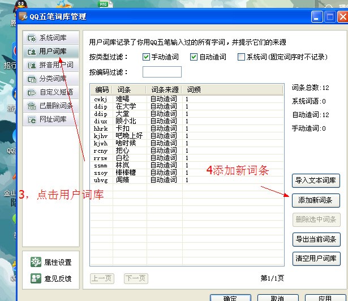Click the 自动造词:12 statistic
The height and width of the screenshot is (301, 348).
310,115
